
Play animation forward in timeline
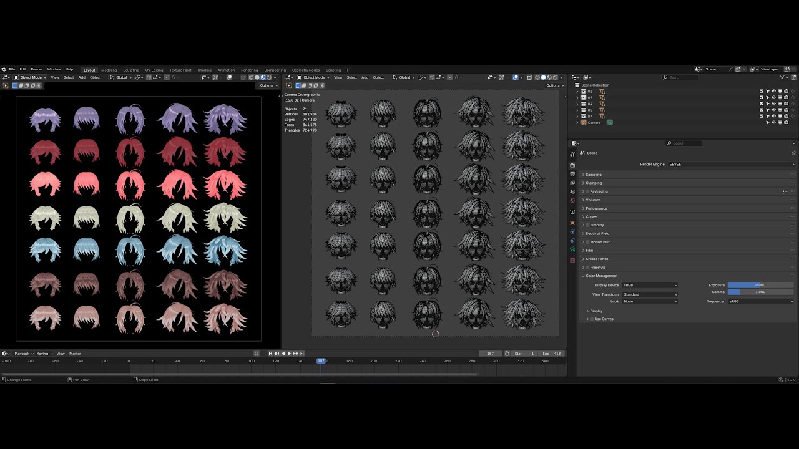[x=289, y=354]
